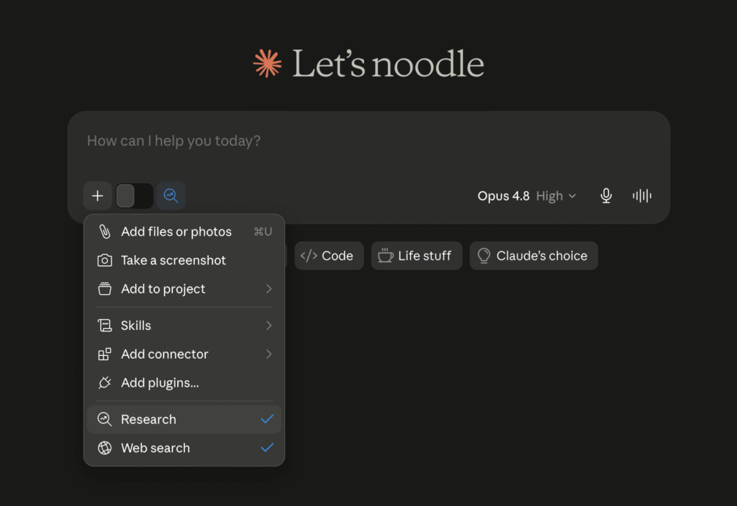This screenshot has height=506, width=737.
Task: Open voice mode waveform icon
Action: pyautogui.click(x=642, y=195)
